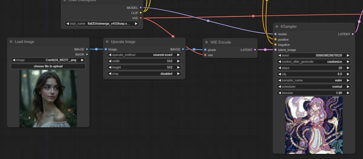Click the LATENT output socket on VAE Encode

[x=255, y=50]
